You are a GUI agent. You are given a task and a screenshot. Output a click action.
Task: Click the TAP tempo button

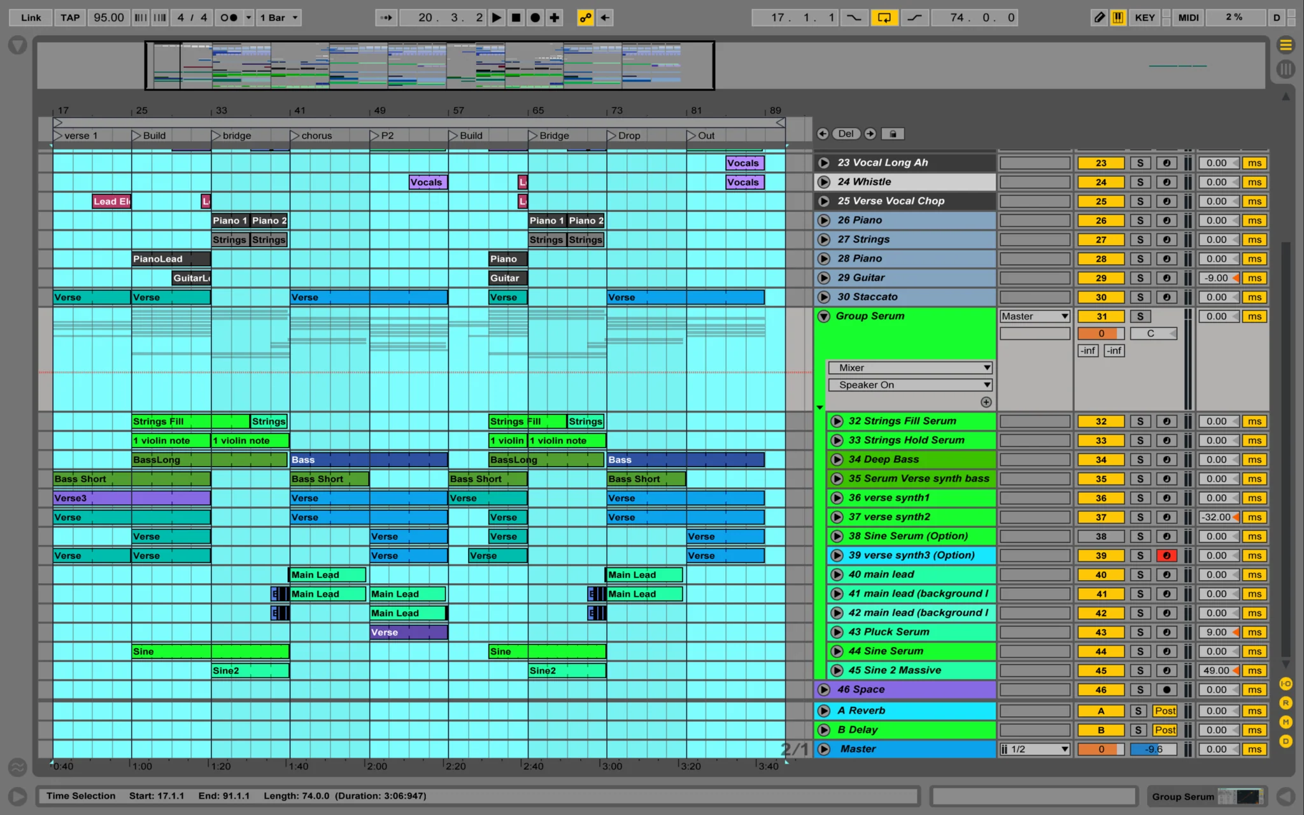pyautogui.click(x=70, y=18)
